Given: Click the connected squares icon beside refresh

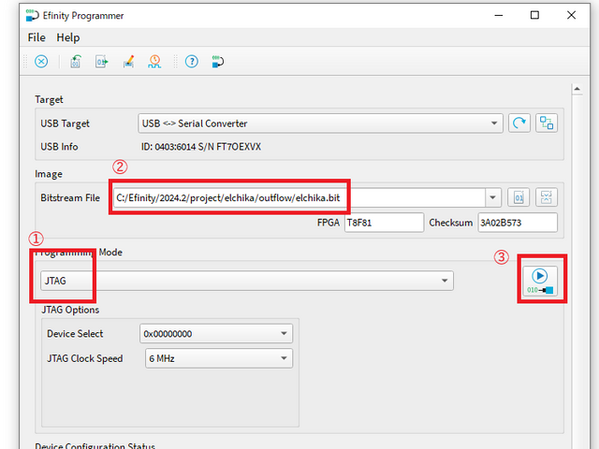Looking at the screenshot, I should (546, 123).
